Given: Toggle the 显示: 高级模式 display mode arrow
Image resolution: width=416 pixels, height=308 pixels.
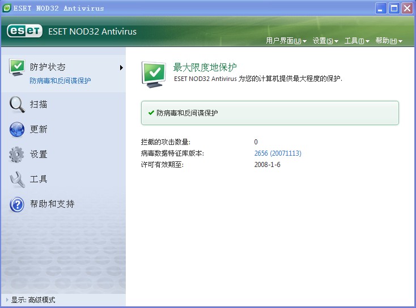Looking at the screenshot, I should click(x=7, y=300).
